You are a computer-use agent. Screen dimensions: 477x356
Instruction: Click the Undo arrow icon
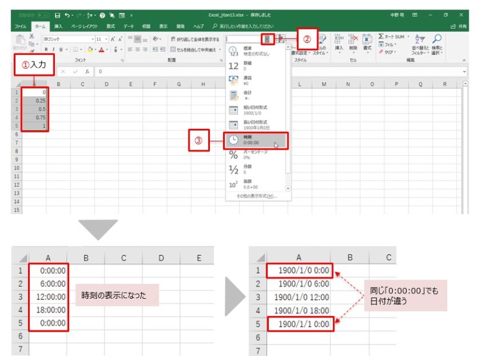pyautogui.click(x=66, y=14)
